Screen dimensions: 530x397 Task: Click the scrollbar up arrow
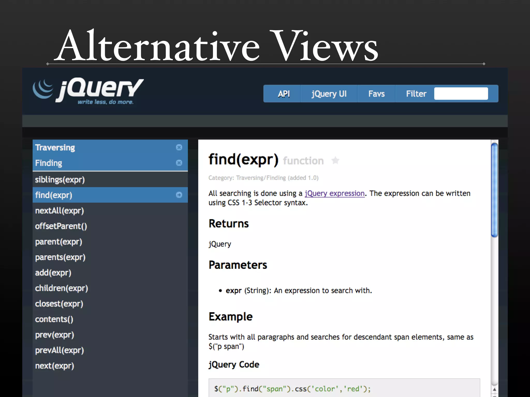[495, 389]
